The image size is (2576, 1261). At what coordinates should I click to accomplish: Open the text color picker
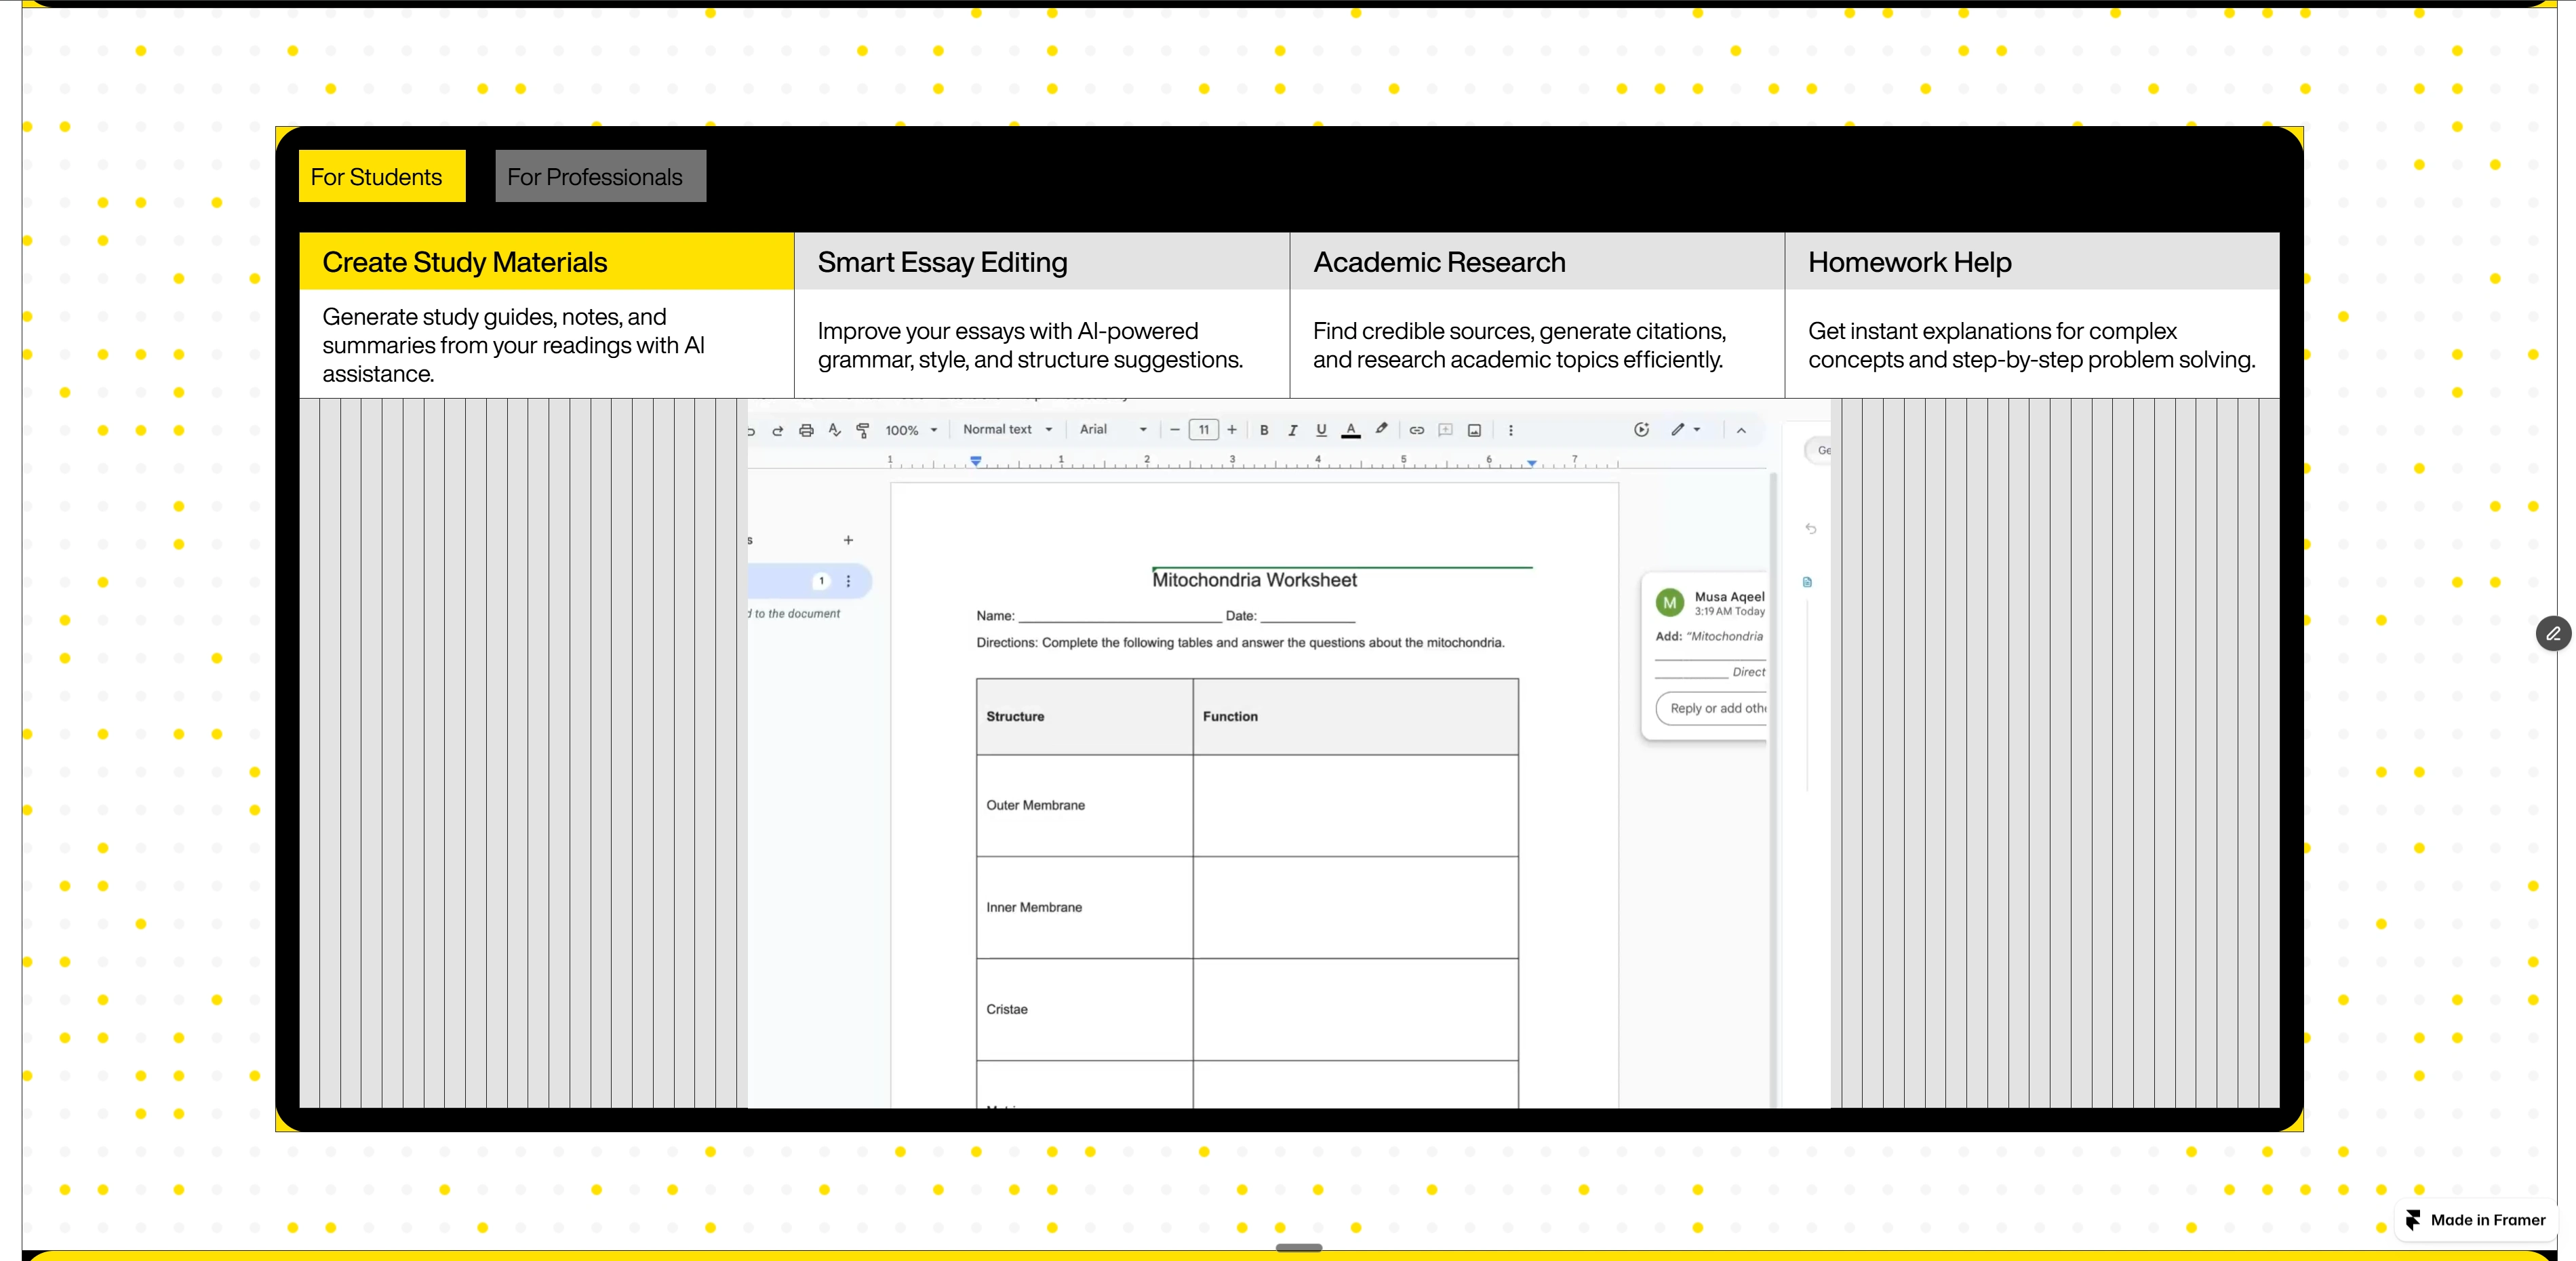click(x=1350, y=430)
